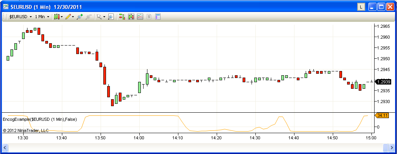This screenshot has width=397, height=154.
Task: Expand the chart style dropdown arrow
Action: click(x=62, y=17)
